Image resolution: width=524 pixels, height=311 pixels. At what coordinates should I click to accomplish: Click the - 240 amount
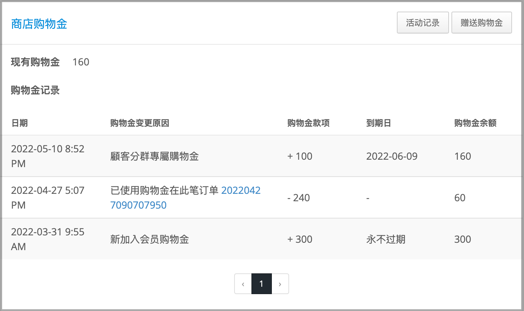[299, 198]
